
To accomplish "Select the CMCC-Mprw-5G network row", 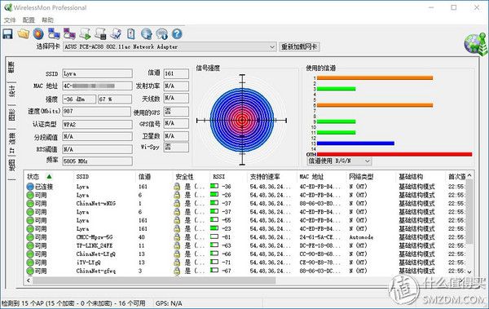I will pos(246,237).
